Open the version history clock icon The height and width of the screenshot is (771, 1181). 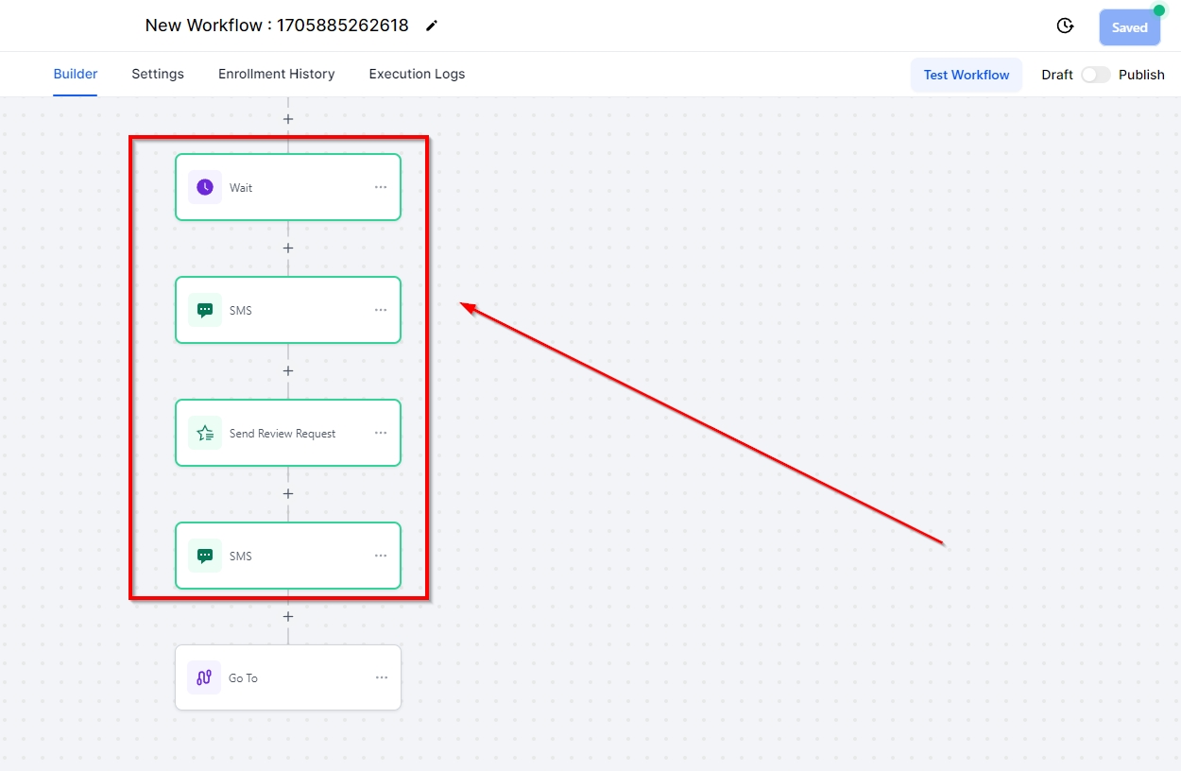[1065, 26]
